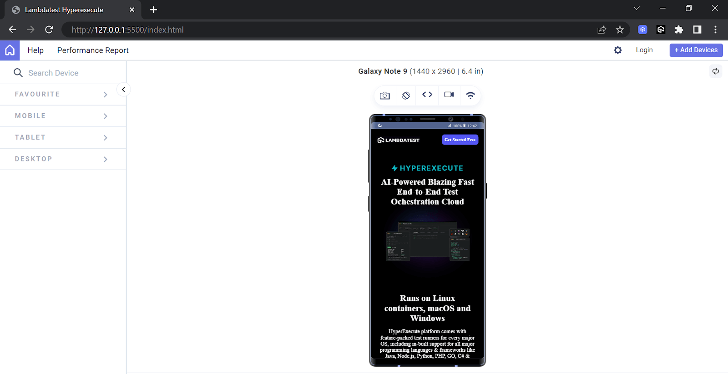
Task: Open network throttling via the Wi-Fi icon
Action: pos(470,95)
